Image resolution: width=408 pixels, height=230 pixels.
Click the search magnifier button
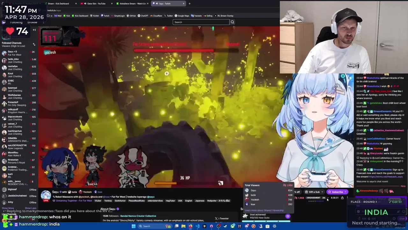232,22
